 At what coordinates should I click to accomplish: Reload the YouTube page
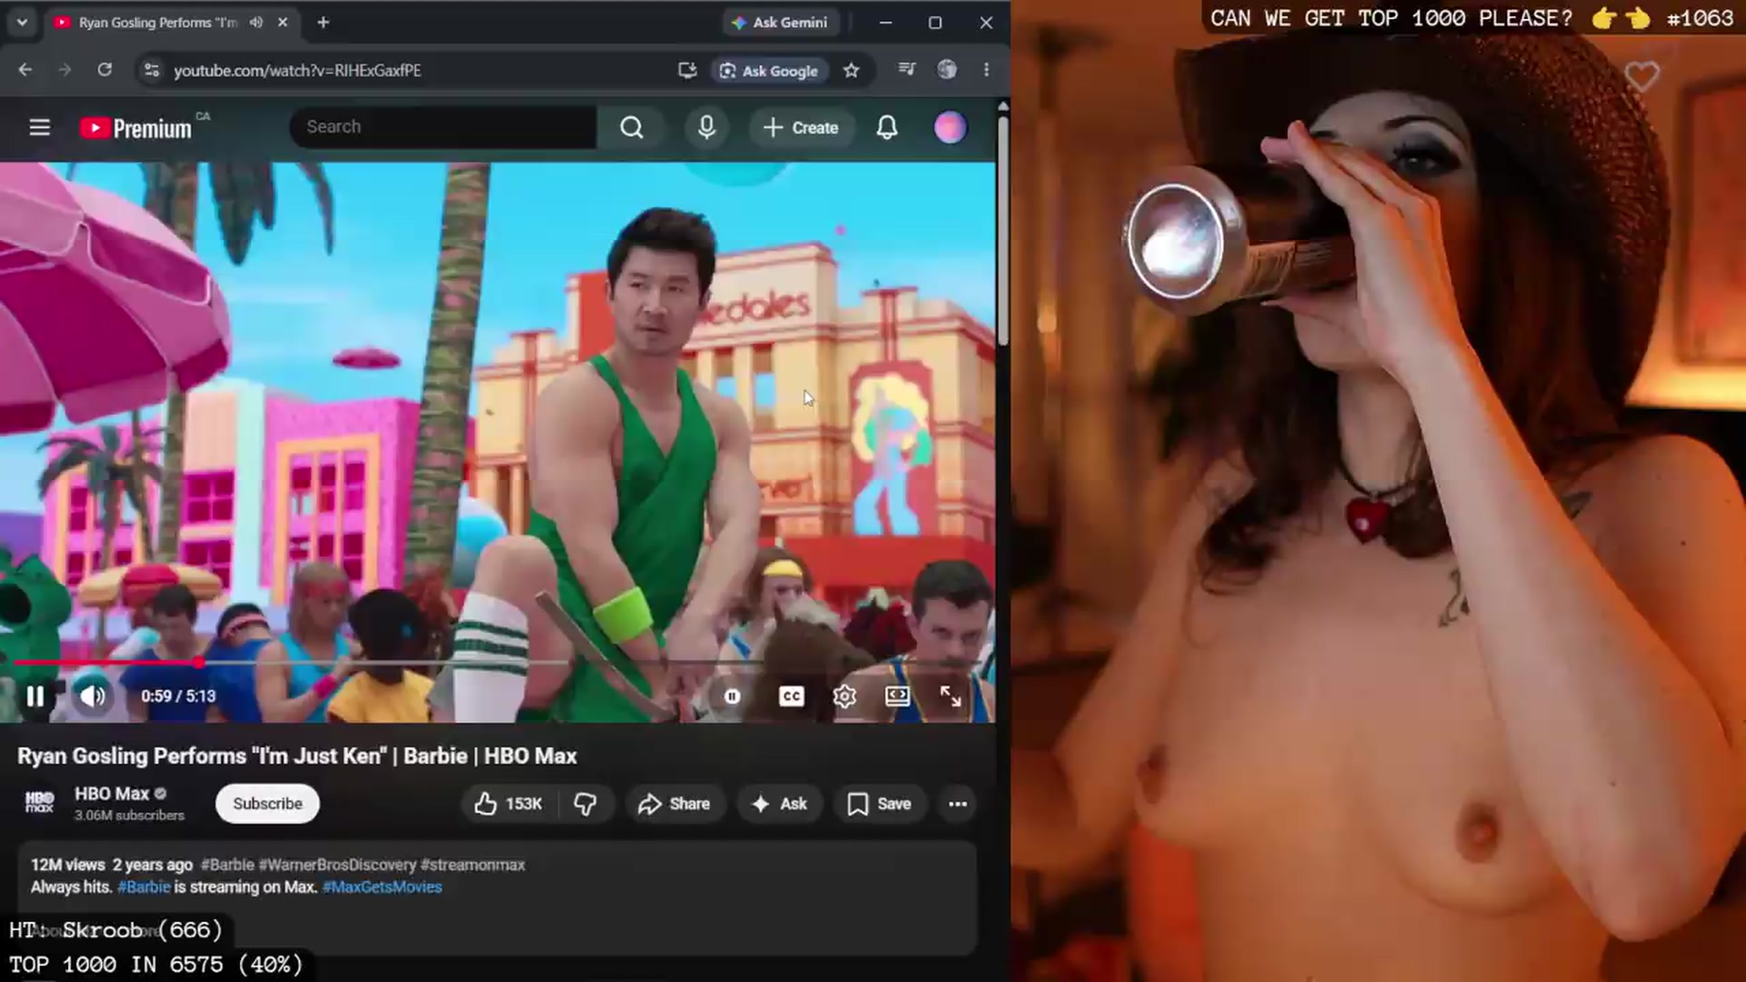click(x=105, y=70)
